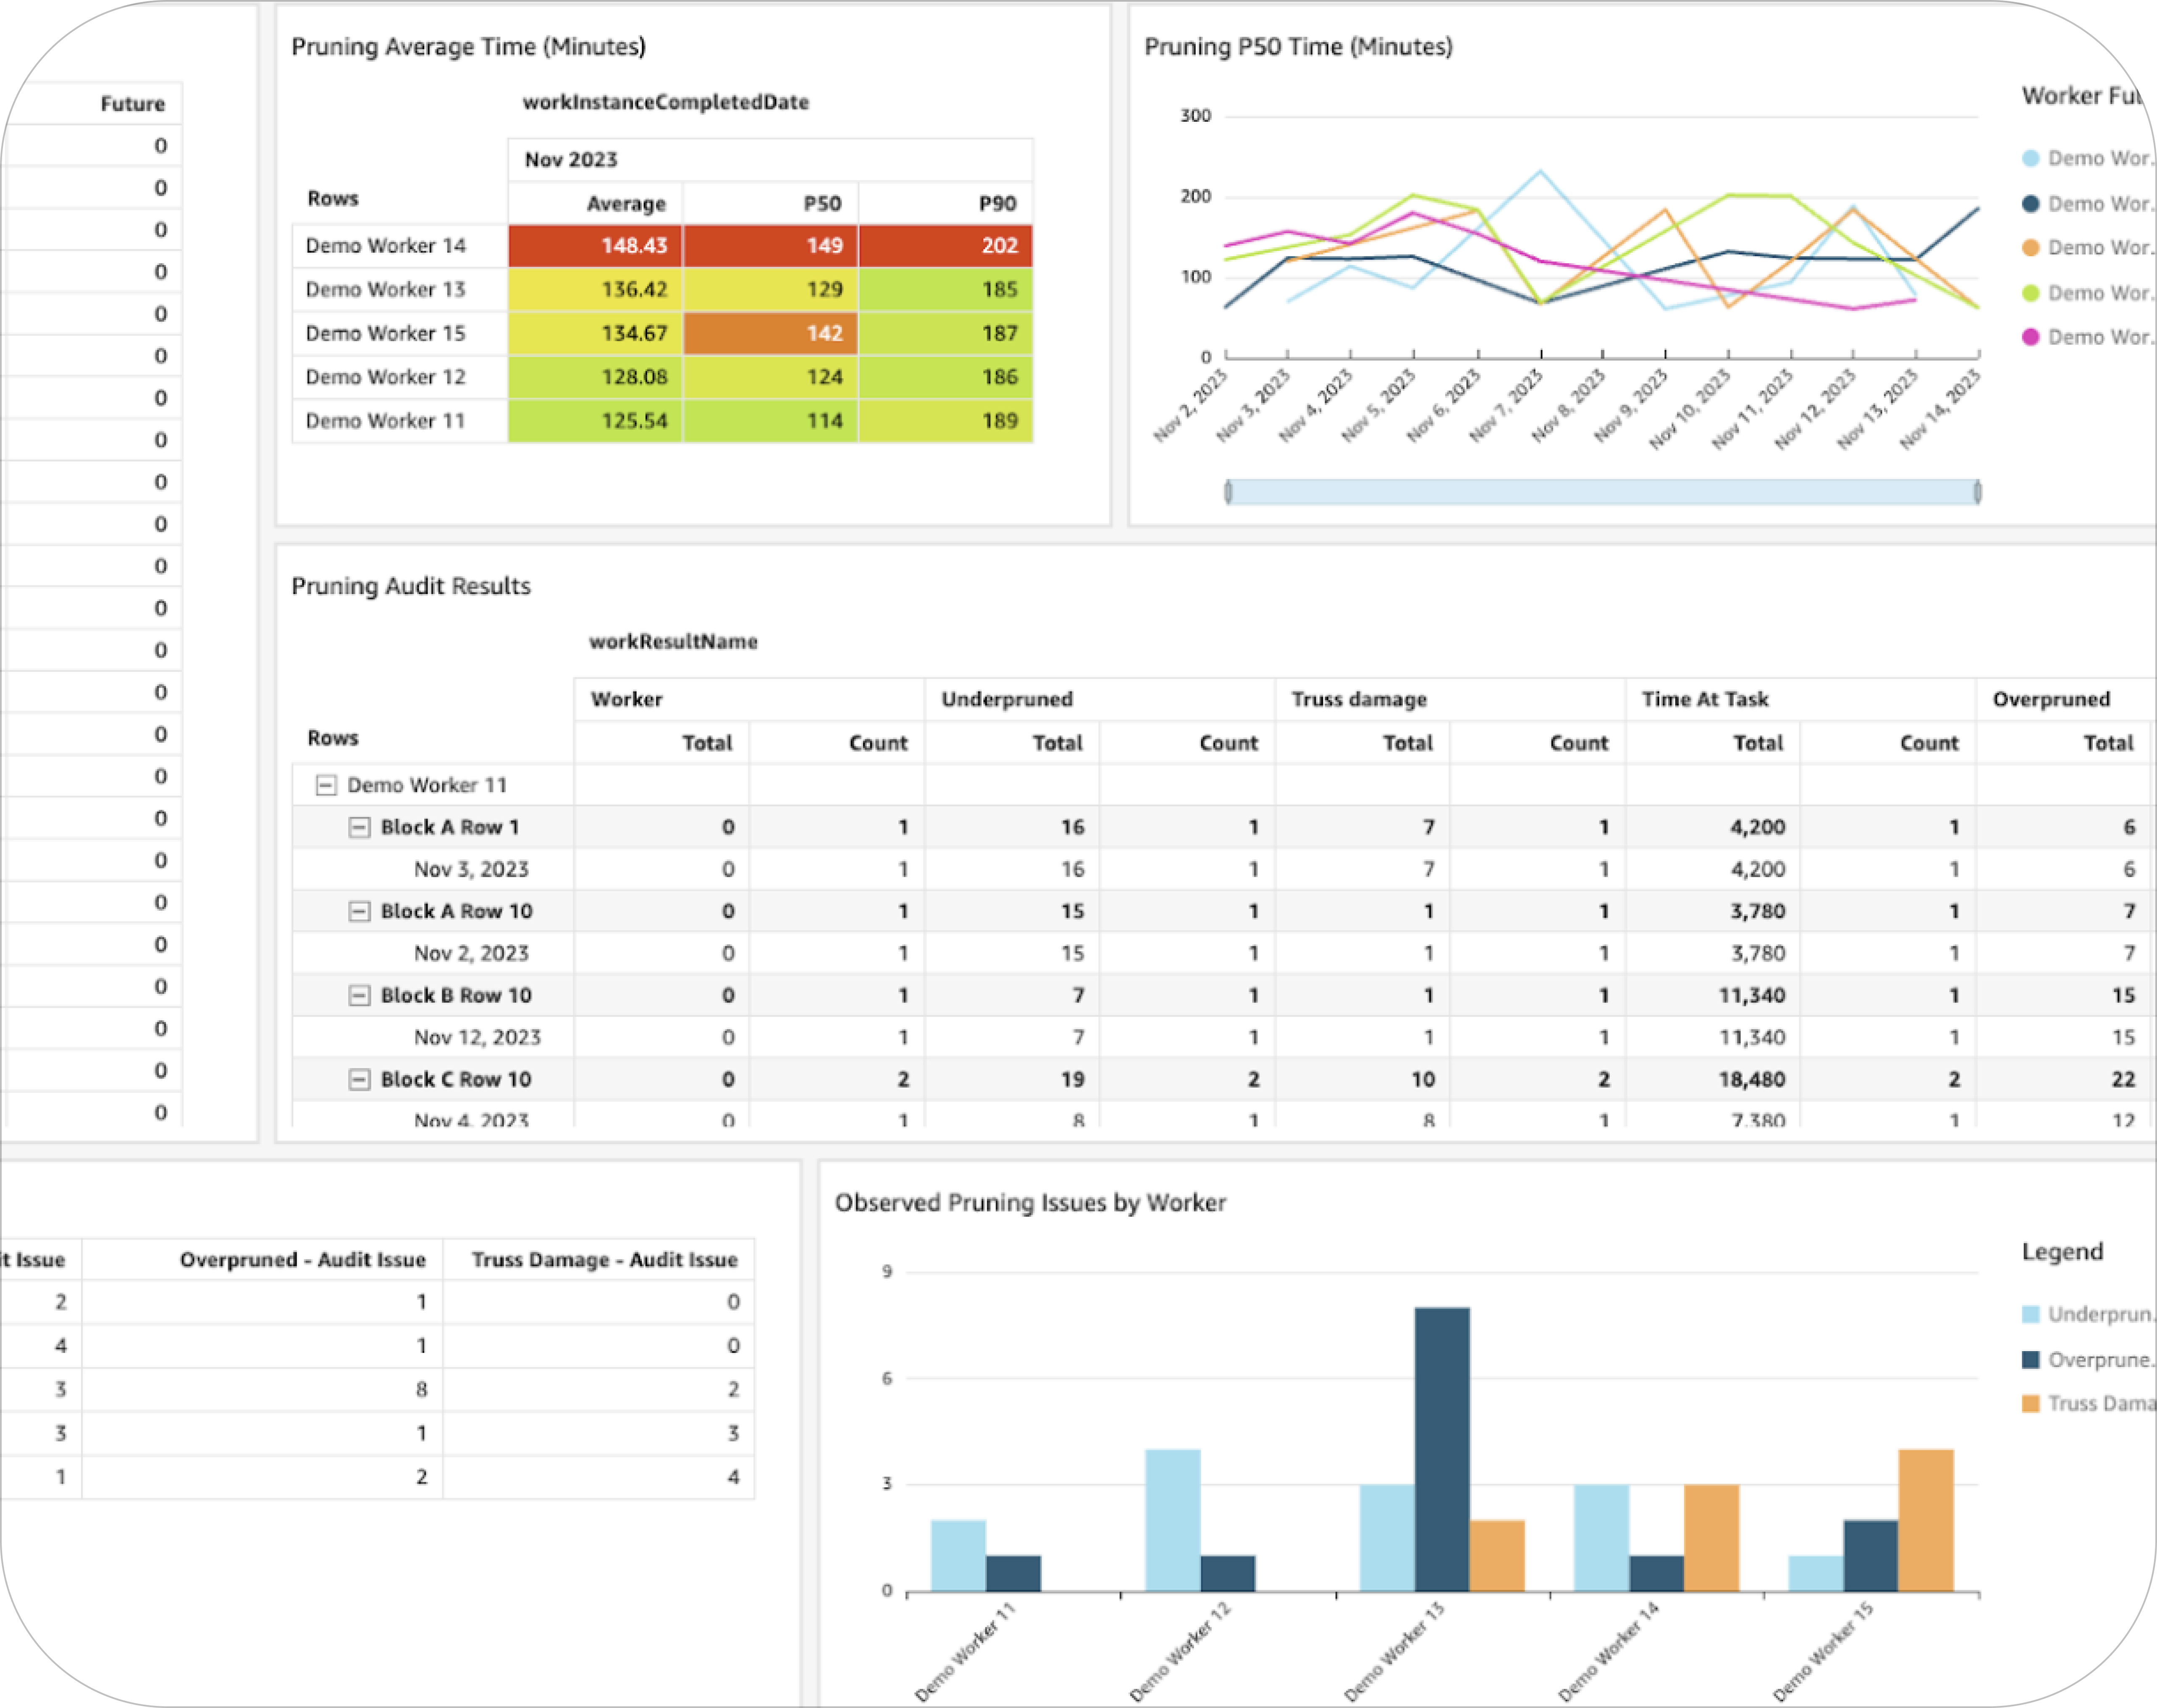Screen dimensions: 2157x1708
Task: Click the workResultName field label
Action: 673,641
